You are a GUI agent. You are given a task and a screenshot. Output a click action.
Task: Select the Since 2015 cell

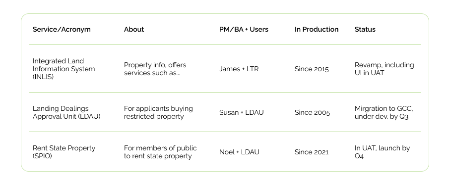pyautogui.click(x=312, y=69)
